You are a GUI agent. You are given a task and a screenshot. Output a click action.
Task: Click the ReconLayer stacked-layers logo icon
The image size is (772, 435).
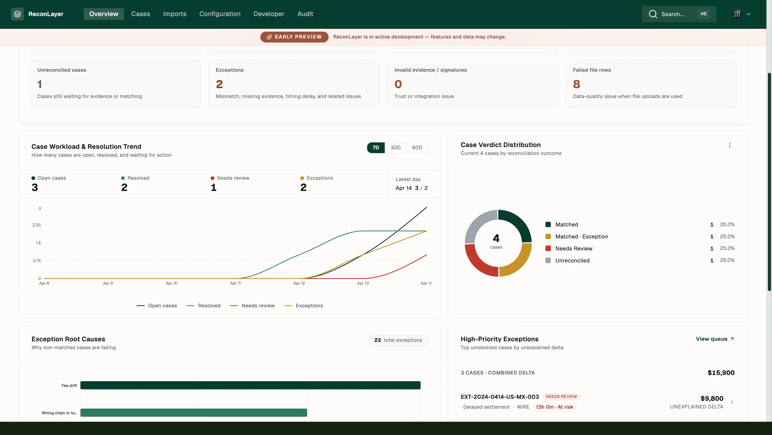point(17,14)
